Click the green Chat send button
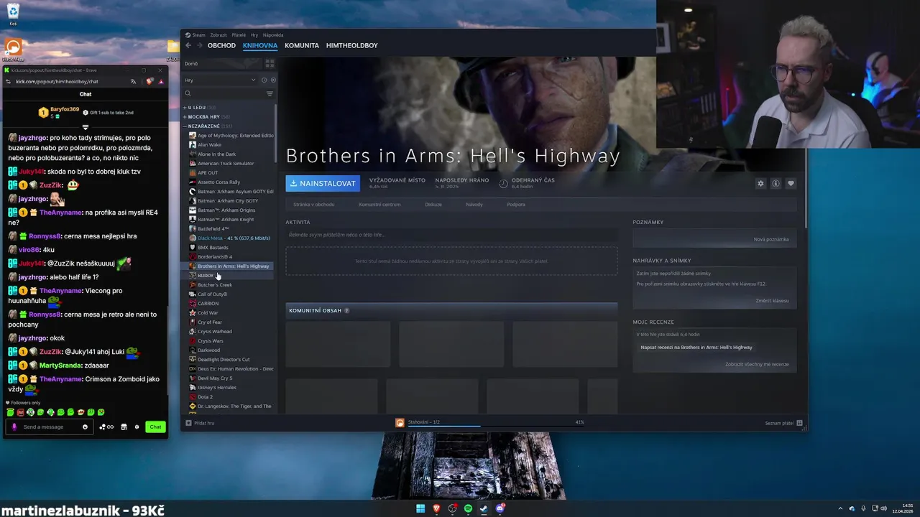Viewport: 920px width, 517px height. tap(155, 427)
